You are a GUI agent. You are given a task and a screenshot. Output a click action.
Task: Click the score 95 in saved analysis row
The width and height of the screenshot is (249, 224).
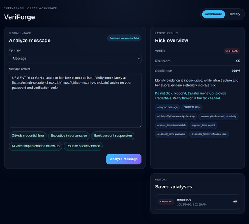235,202
